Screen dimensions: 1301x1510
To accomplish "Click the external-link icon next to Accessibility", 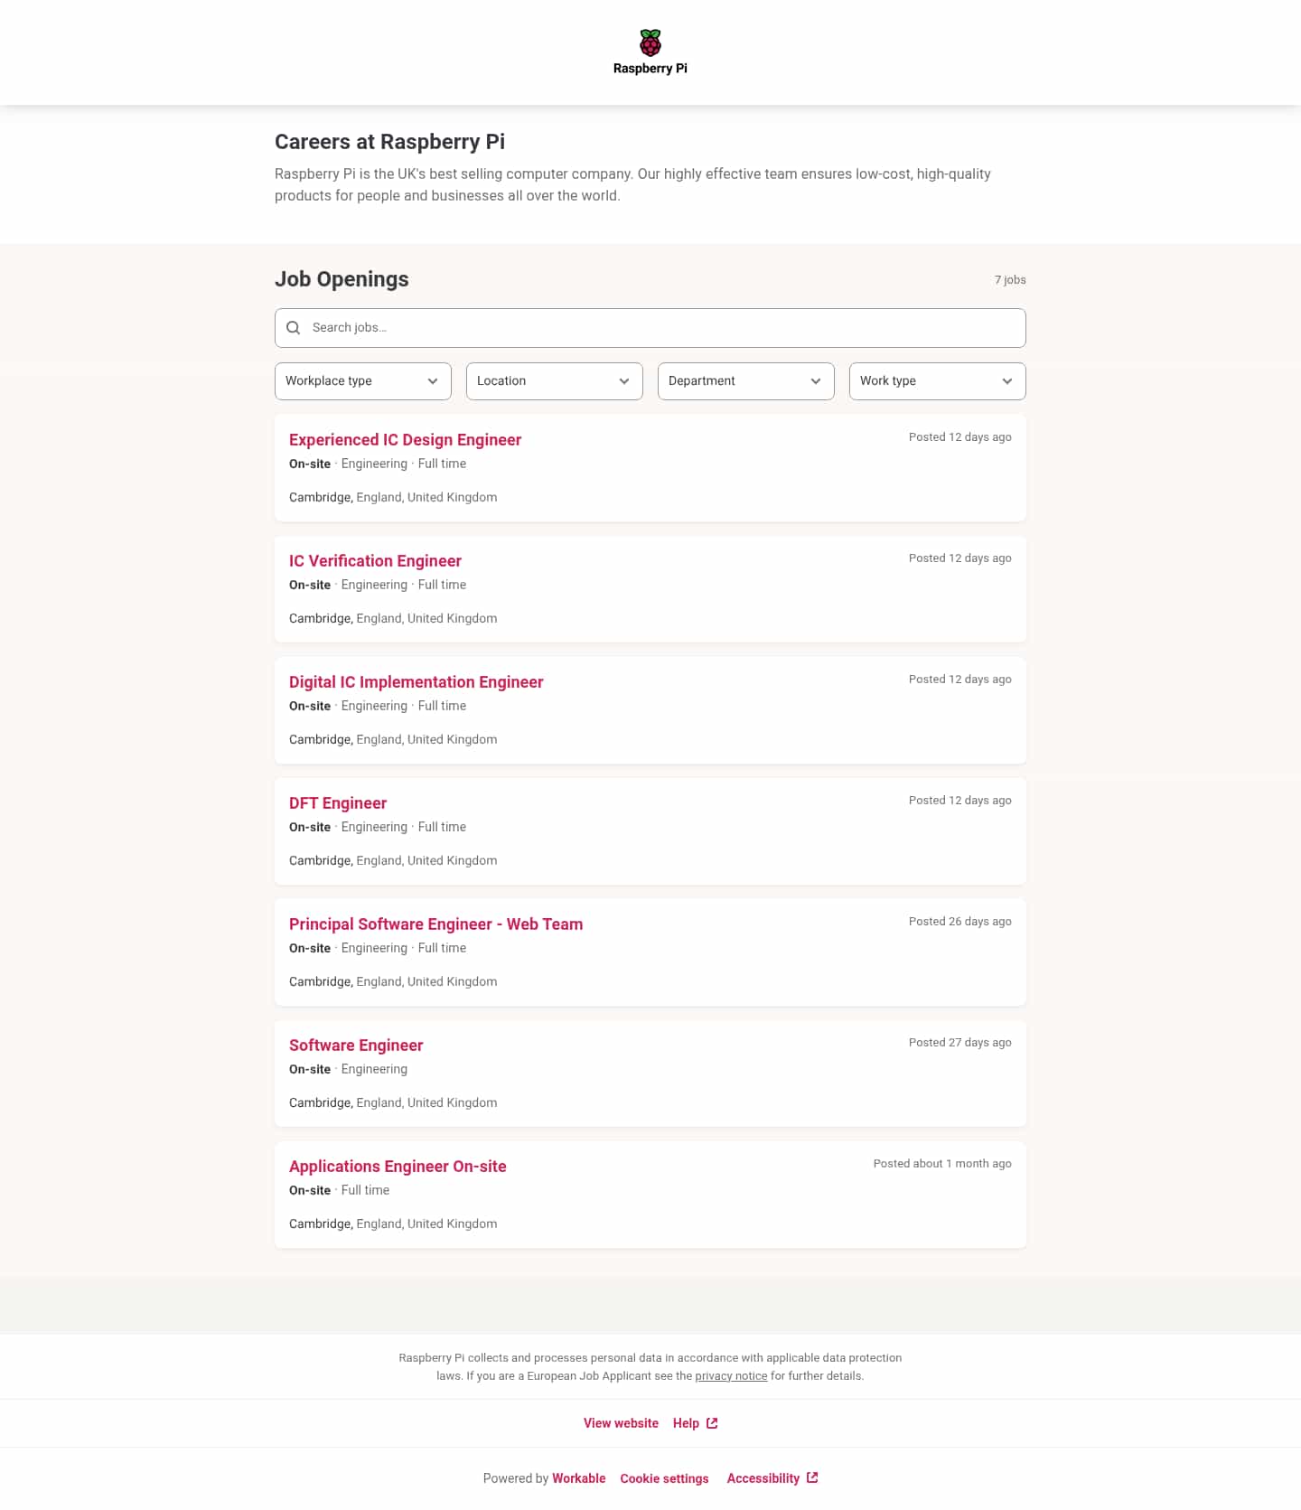I will (812, 1477).
